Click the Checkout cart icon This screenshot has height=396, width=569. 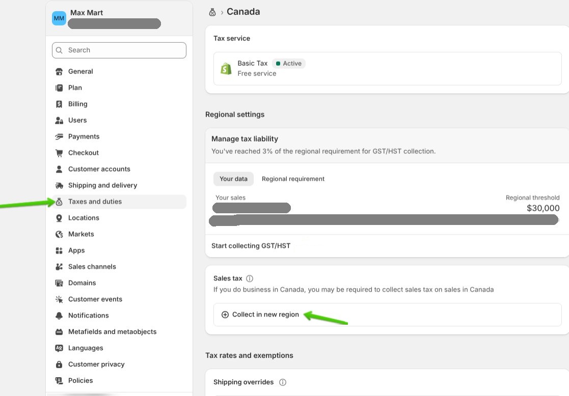point(59,153)
